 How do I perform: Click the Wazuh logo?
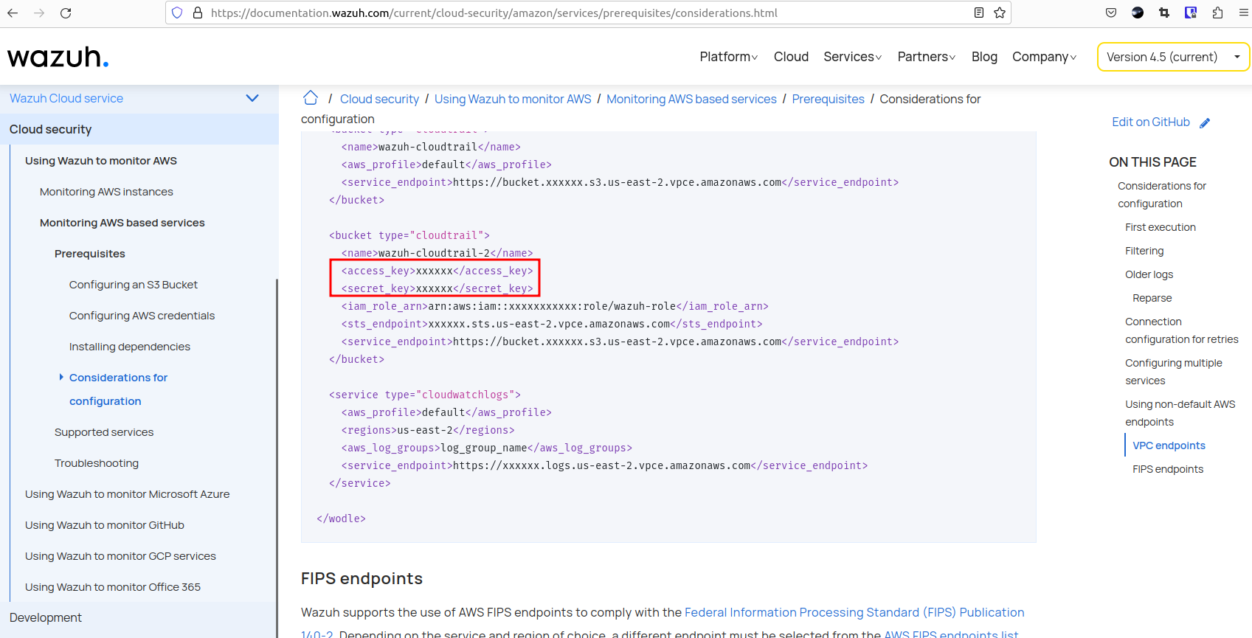(x=58, y=57)
